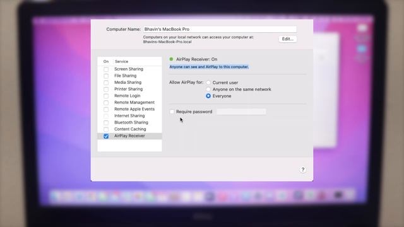Enable the File Sharing checkbox
This screenshot has height=227, width=404.
(x=106, y=76)
